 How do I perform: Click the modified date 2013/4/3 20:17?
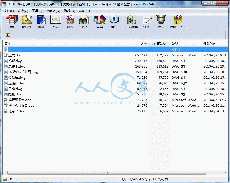click(x=215, y=100)
